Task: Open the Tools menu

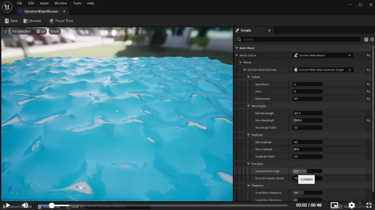Action: point(77,3)
